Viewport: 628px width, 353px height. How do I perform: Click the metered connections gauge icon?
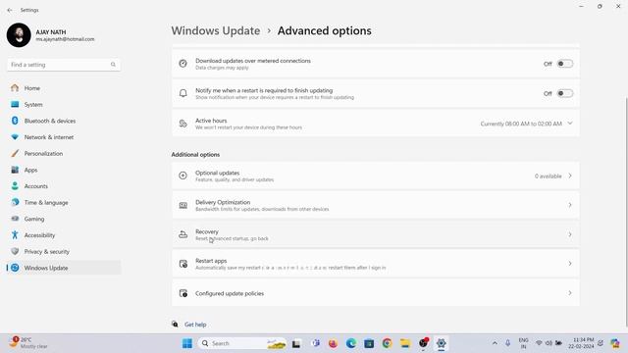pos(183,64)
